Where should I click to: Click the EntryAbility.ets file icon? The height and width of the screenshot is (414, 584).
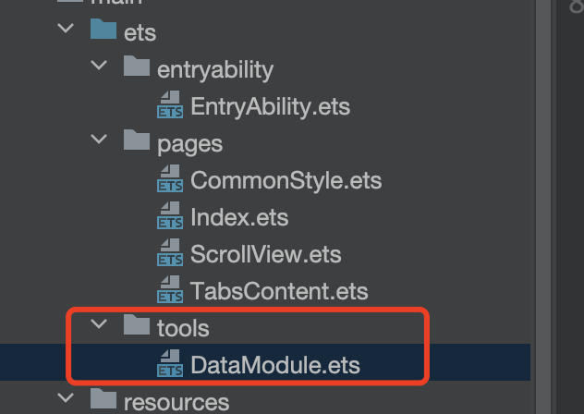click(x=170, y=106)
